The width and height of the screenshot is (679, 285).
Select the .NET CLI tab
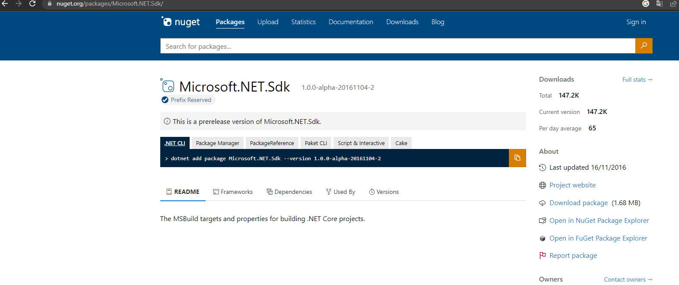pyautogui.click(x=175, y=143)
